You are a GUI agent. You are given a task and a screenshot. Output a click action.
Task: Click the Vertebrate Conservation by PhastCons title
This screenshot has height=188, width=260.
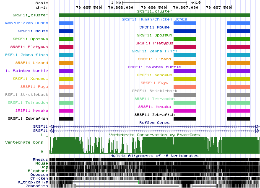pos(154,135)
